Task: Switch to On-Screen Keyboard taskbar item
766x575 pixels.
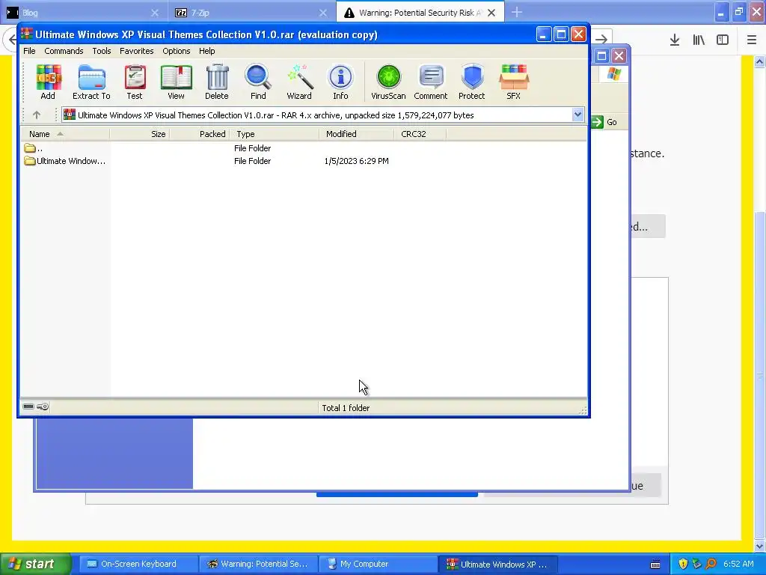Action: [138, 564]
